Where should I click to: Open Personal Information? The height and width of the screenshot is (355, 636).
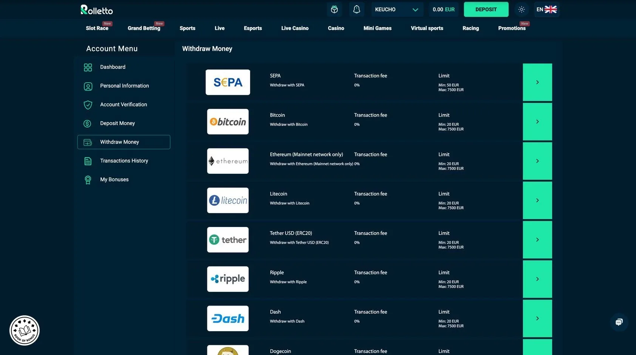coord(124,86)
